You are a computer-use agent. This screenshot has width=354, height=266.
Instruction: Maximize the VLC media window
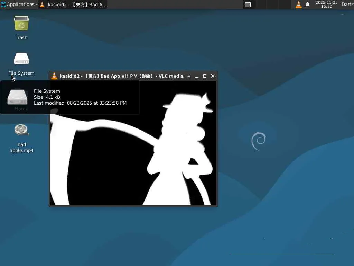205,76
